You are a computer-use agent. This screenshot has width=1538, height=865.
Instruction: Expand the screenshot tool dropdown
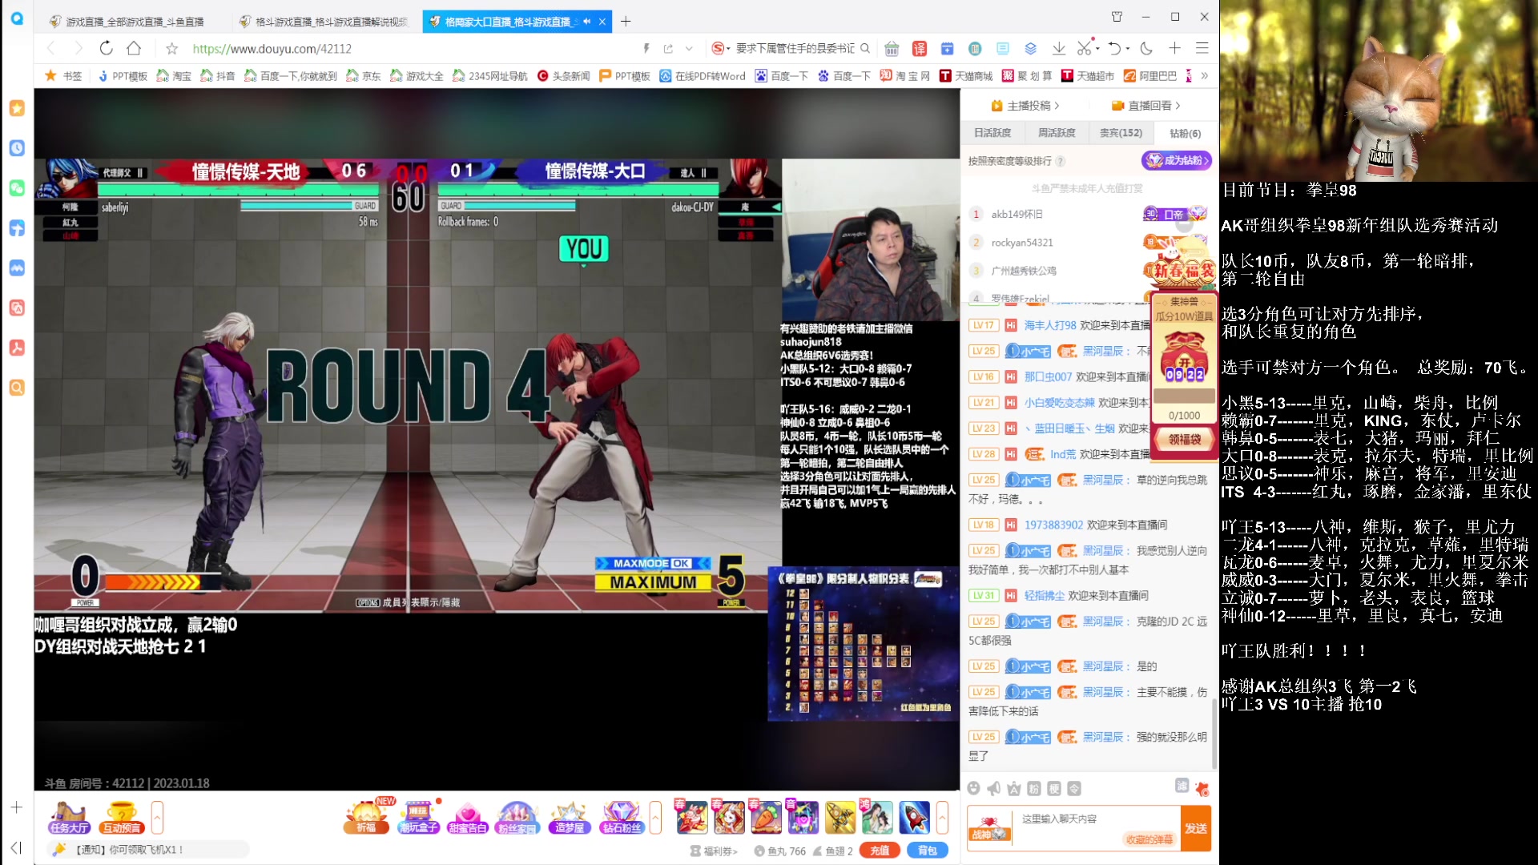click(1097, 48)
